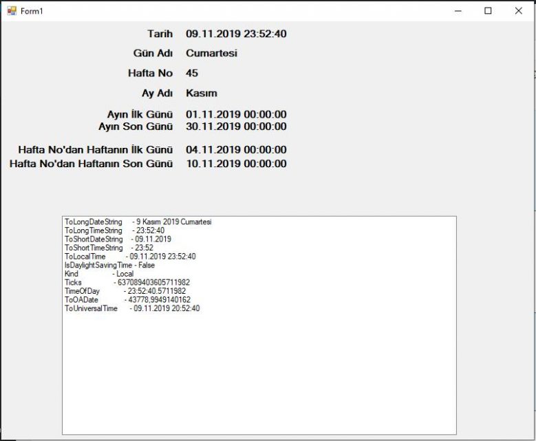Click the value 30.11.2019 00:00:00
This screenshot has width=536, height=441.
tap(236, 127)
